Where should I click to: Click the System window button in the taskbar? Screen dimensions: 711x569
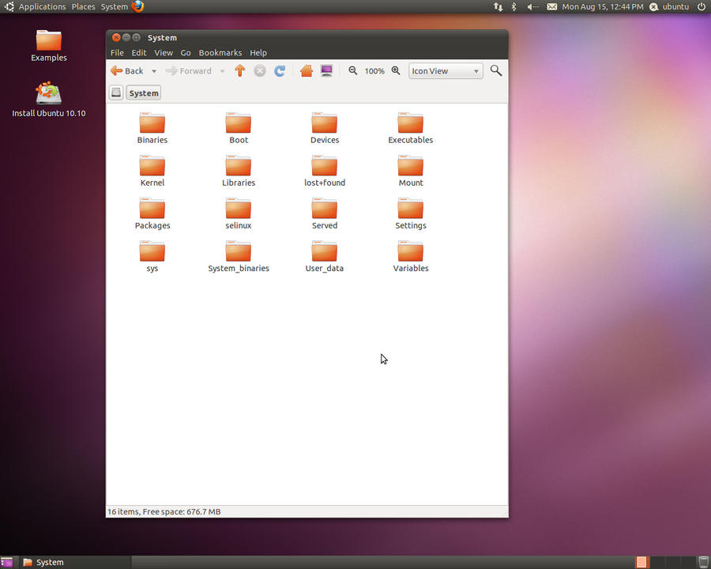tap(75, 562)
